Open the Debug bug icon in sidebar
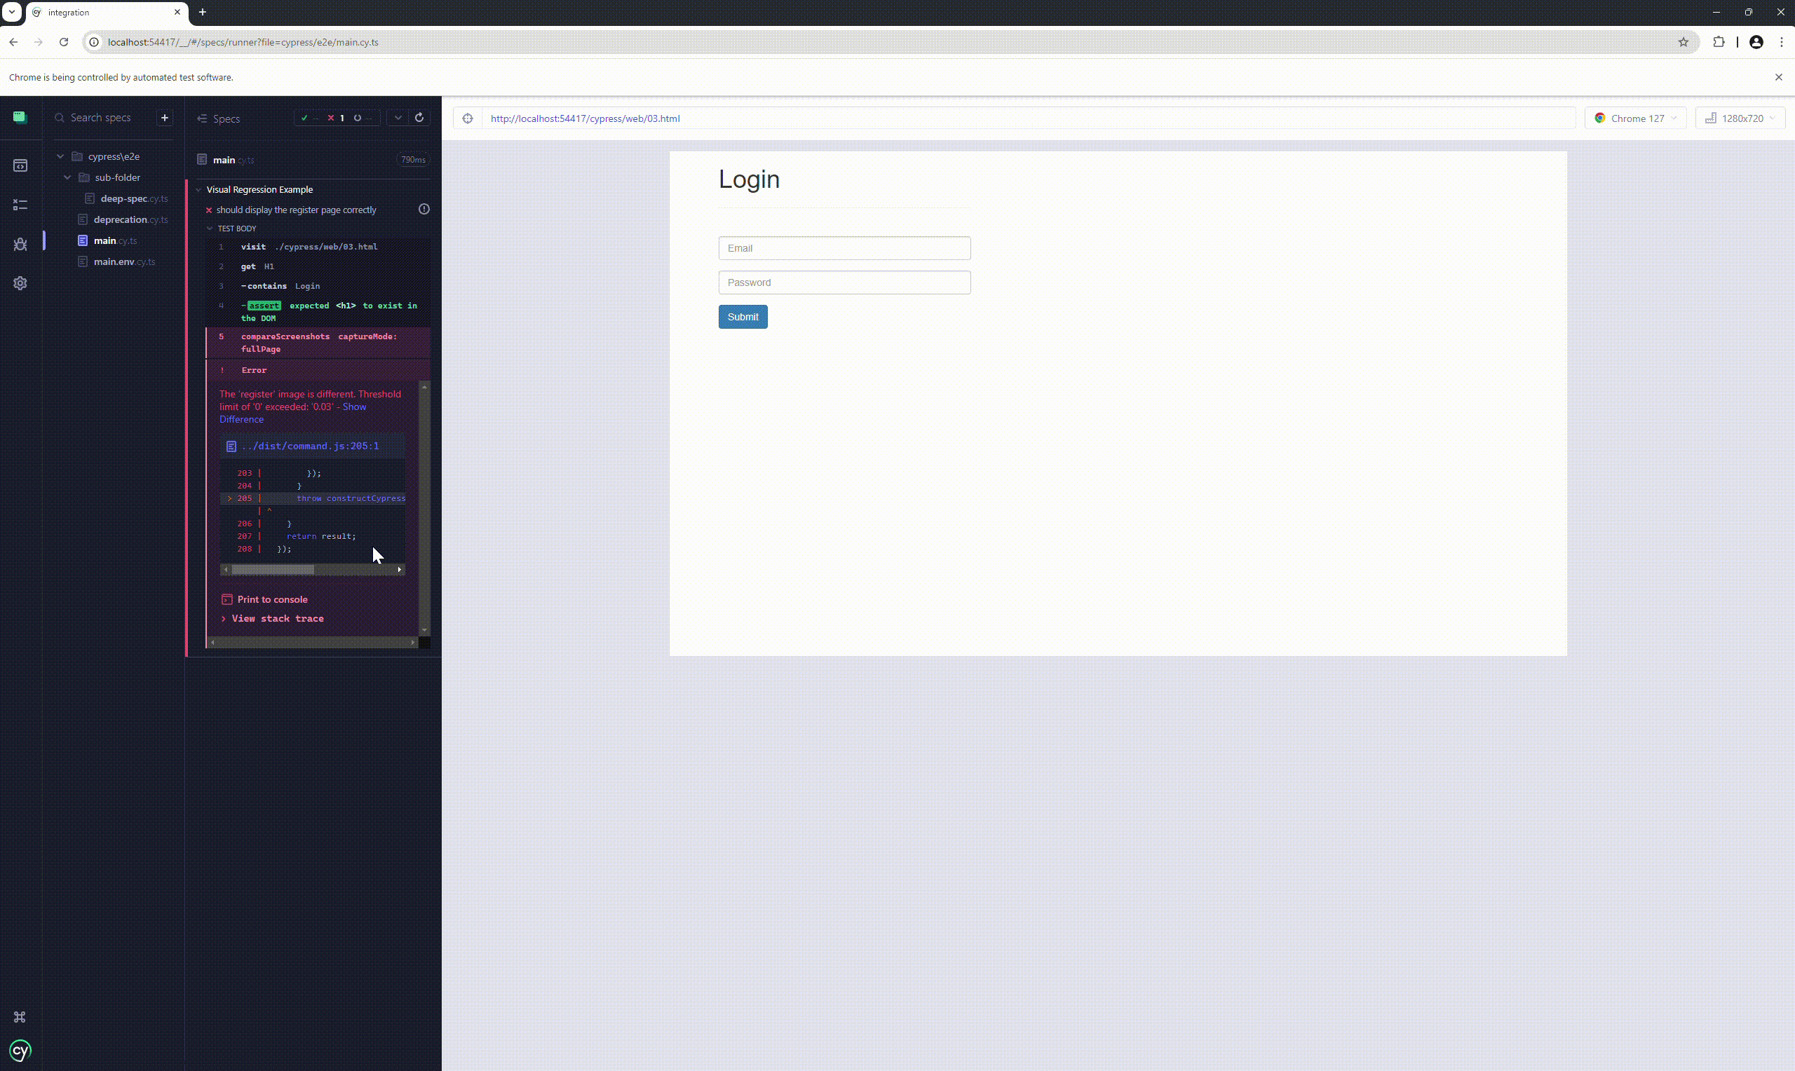 tap(20, 245)
